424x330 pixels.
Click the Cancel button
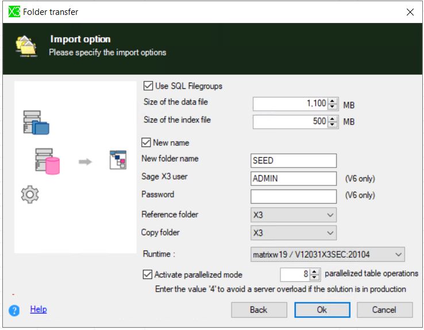coord(384,310)
